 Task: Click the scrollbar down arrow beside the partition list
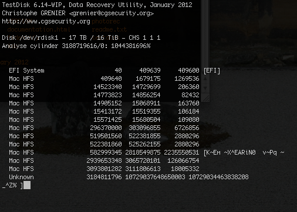(x=205, y=88)
